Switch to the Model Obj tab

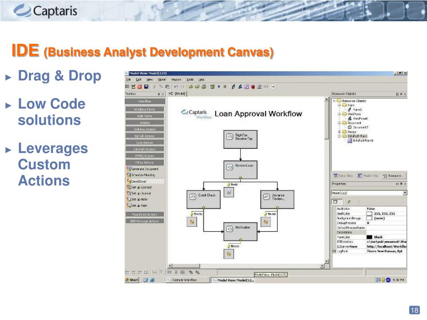coord(369,176)
